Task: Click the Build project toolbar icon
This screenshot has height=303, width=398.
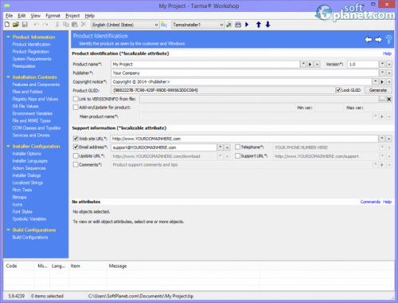Action: 238,25
